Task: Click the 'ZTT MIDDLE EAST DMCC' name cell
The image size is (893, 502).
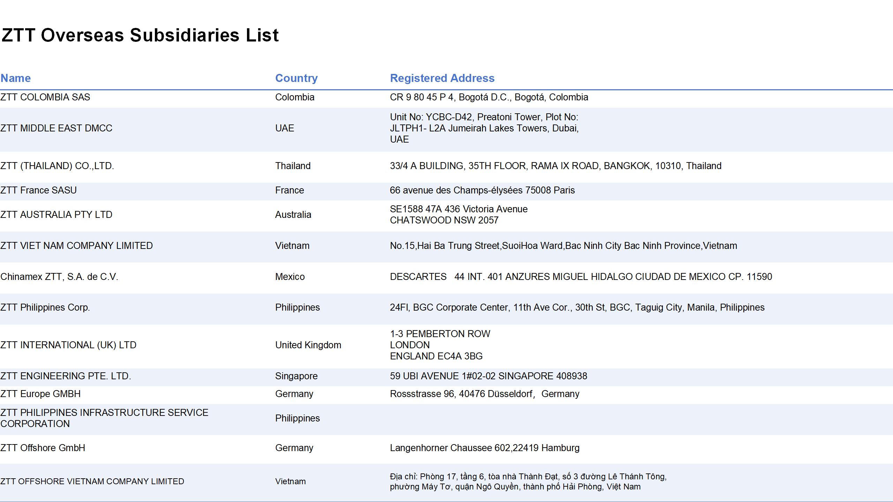Action: coord(57,128)
